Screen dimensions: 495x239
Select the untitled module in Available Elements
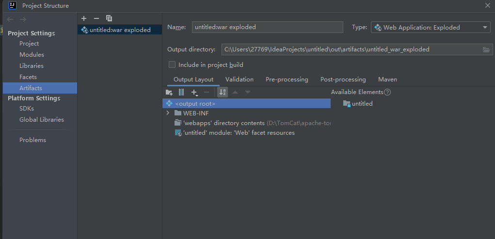[362, 104]
